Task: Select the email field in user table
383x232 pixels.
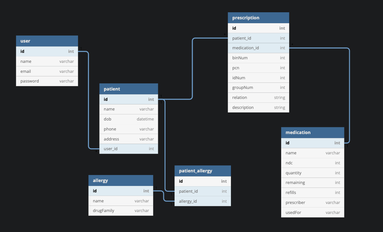Action: pos(47,71)
